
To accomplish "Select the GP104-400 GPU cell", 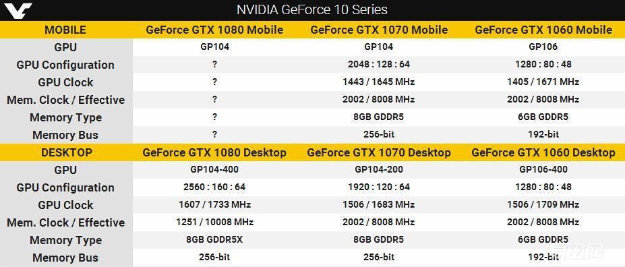I will pyautogui.click(x=214, y=170).
